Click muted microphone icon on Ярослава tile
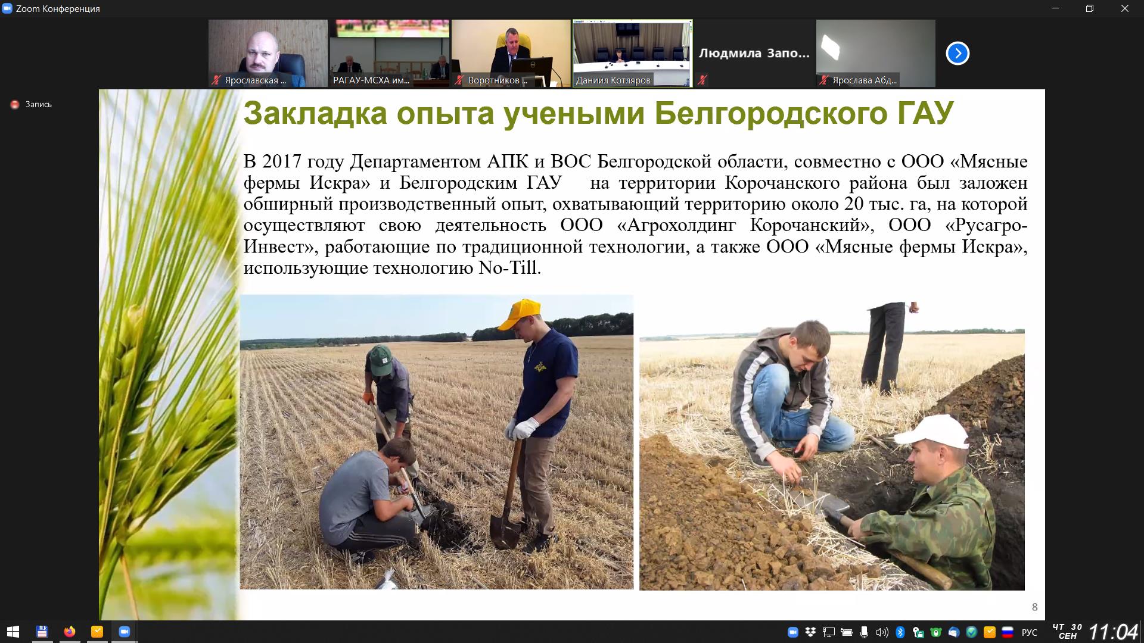This screenshot has height=643, width=1144. (824, 80)
